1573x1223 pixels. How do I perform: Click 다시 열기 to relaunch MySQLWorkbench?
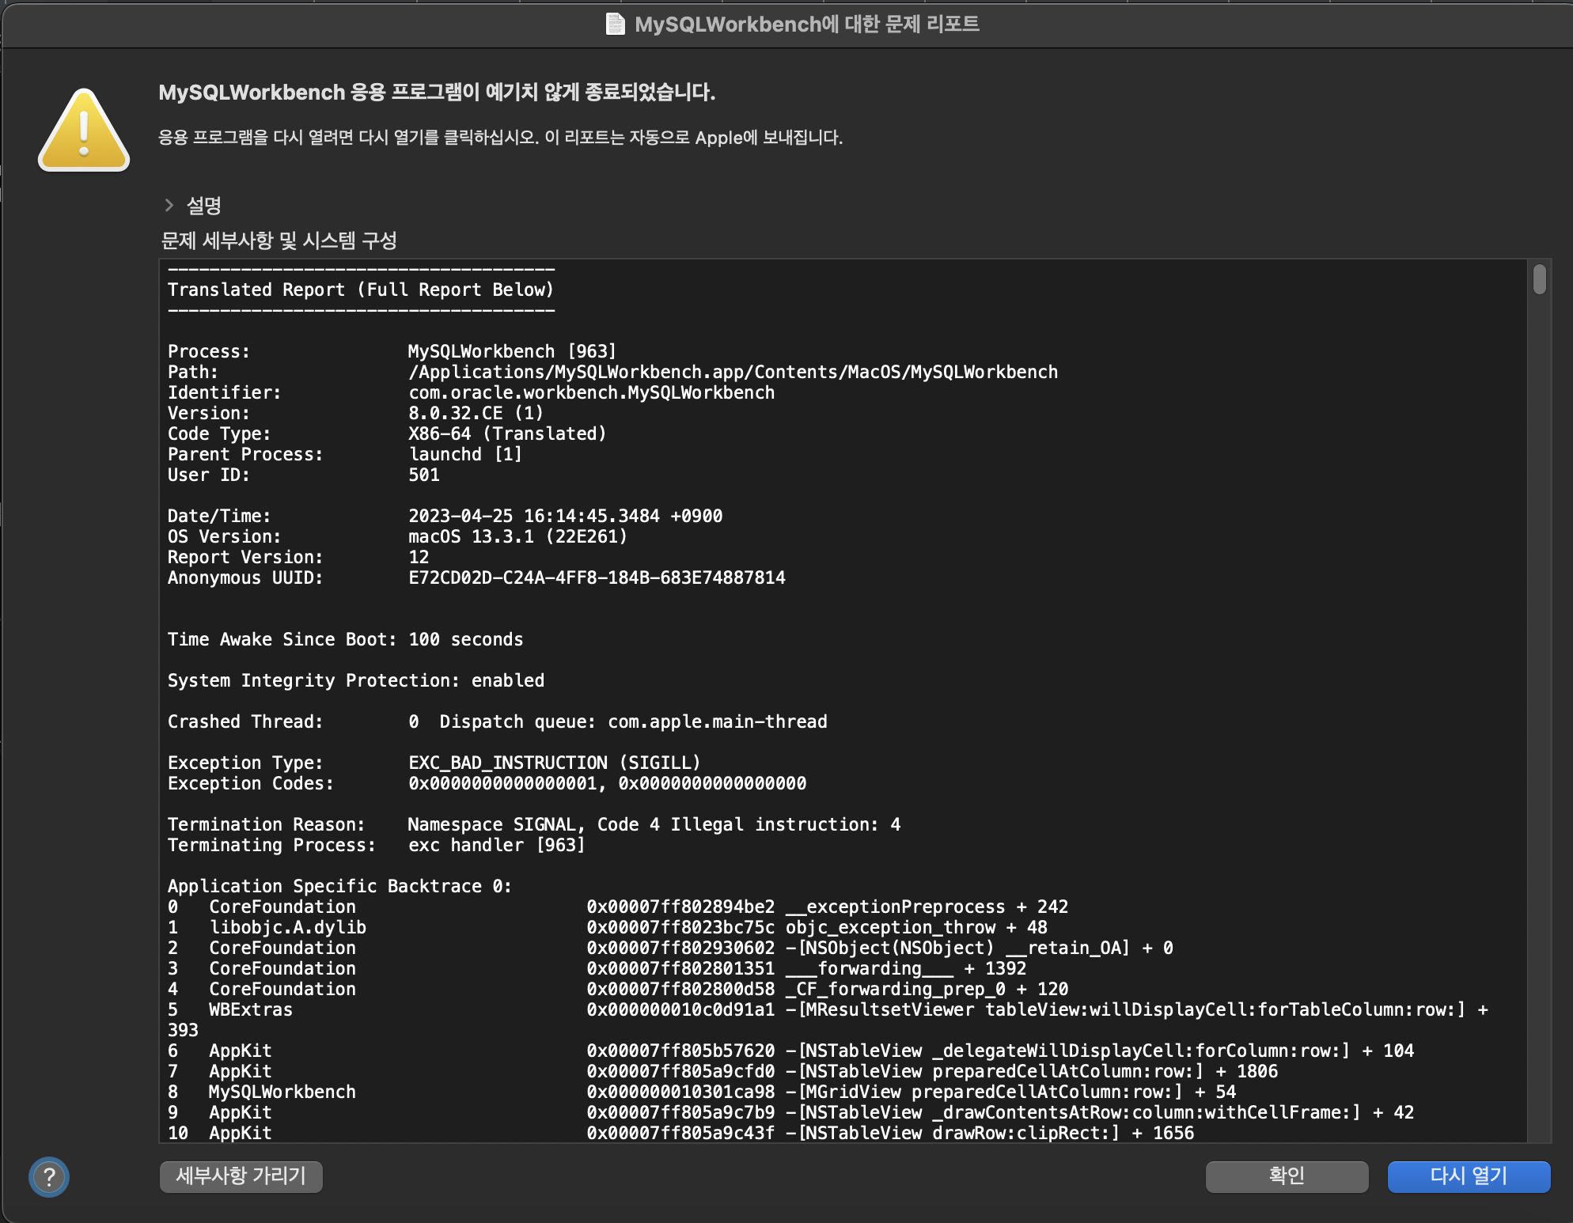1469,1177
